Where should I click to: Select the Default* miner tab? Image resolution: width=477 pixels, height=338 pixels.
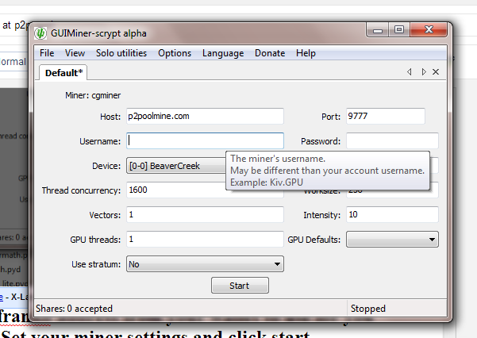tap(63, 73)
